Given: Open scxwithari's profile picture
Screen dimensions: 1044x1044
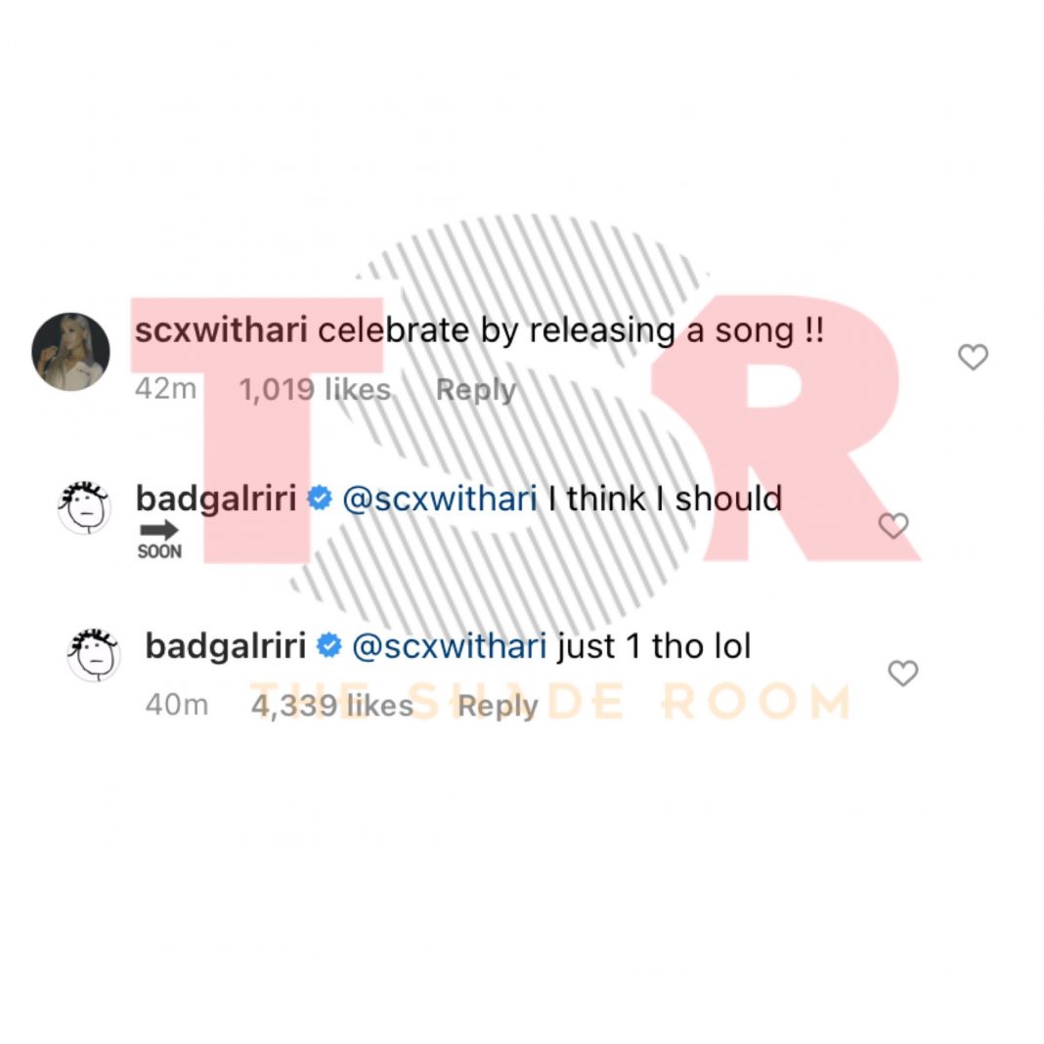Looking at the screenshot, I should click(70, 352).
